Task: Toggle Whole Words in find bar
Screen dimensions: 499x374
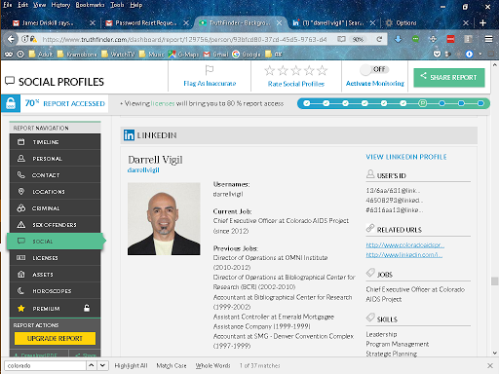Action: click(212, 365)
